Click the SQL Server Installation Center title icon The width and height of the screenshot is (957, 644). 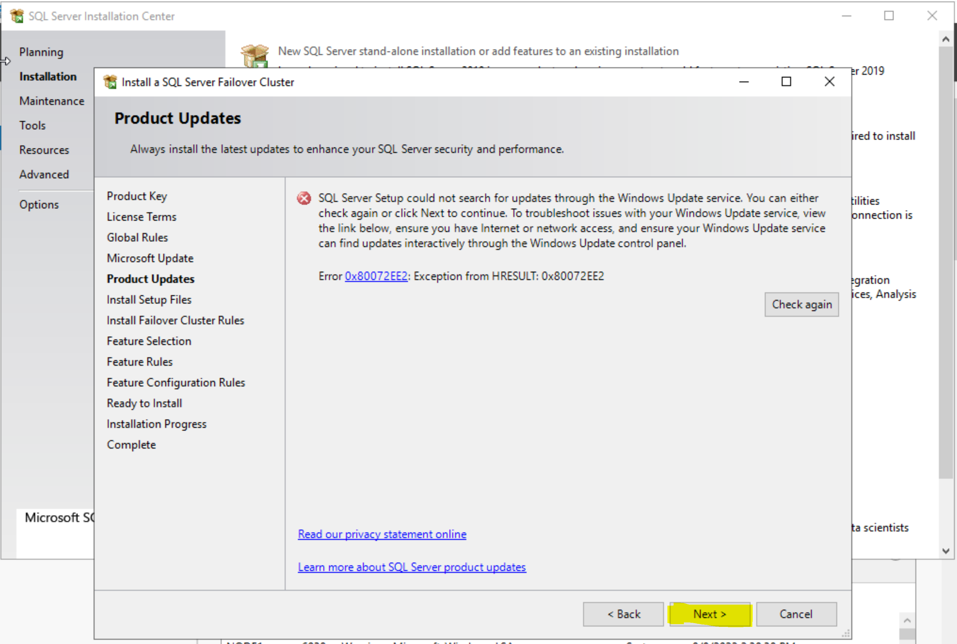tap(17, 16)
